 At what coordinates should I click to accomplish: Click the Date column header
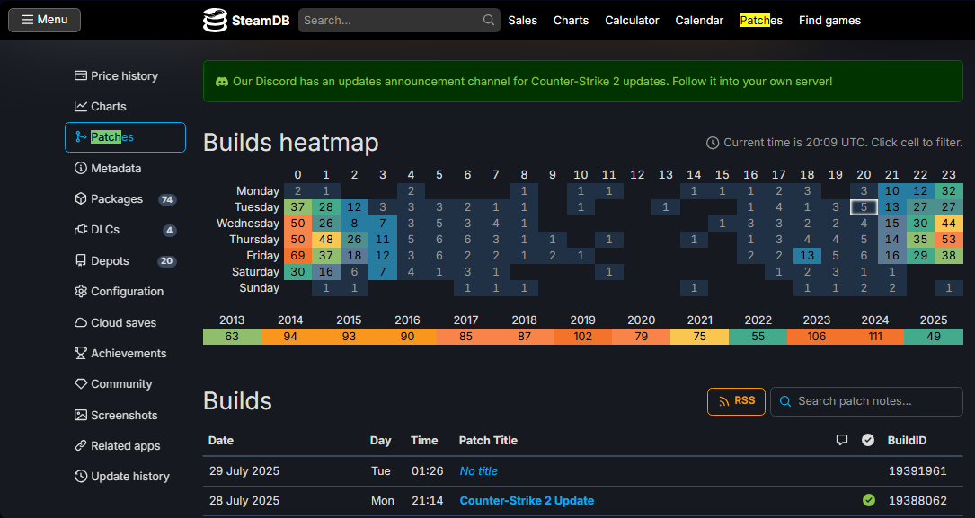pyautogui.click(x=221, y=441)
